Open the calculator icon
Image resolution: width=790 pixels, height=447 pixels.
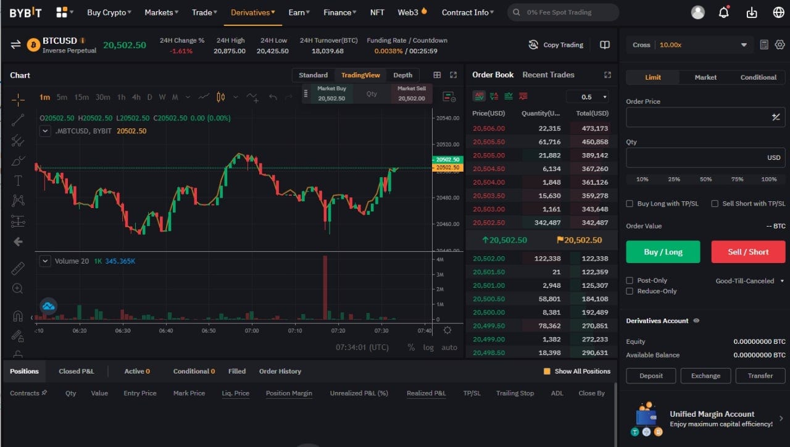(x=764, y=44)
